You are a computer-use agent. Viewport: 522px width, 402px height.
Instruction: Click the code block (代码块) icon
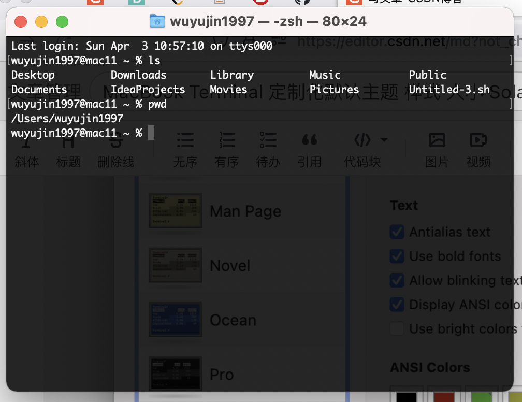363,140
